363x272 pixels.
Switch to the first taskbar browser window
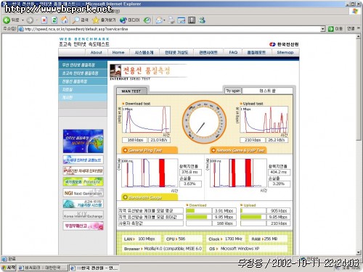(43, 268)
